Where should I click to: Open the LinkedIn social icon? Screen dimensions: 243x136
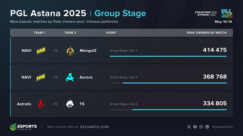[x=207, y=127]
